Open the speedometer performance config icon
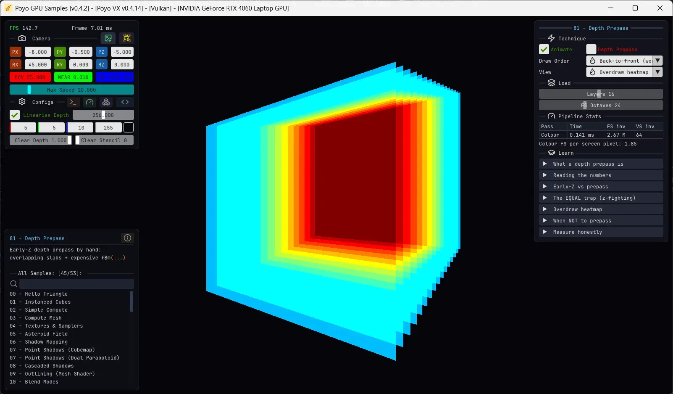Viewport: 673px width, 394px height. (89, 102)
